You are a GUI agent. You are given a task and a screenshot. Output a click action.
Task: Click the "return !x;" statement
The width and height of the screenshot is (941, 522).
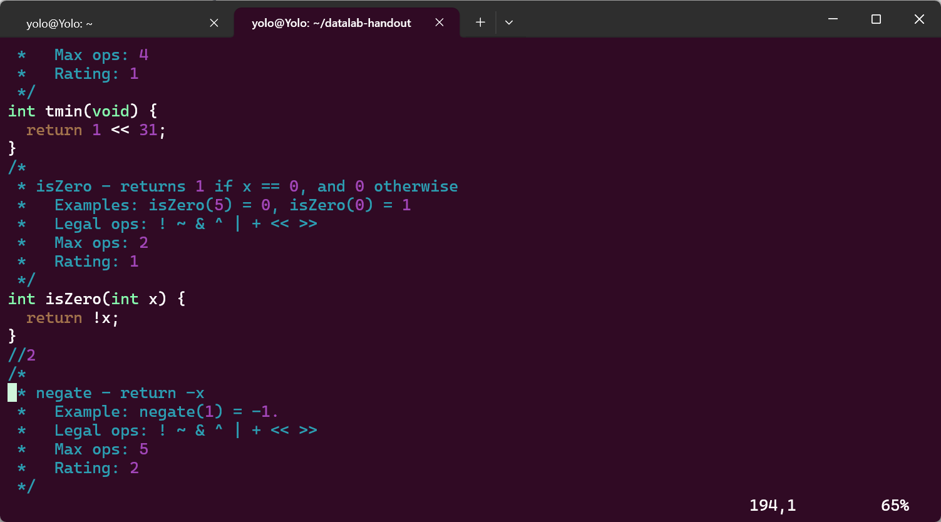coord(72,318)
